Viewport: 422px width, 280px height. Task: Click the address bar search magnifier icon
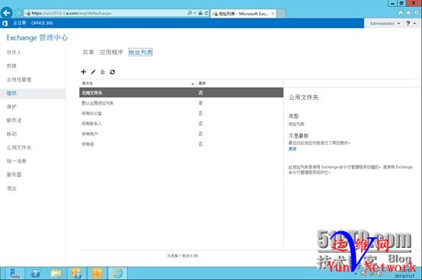(x=190, y=13)
